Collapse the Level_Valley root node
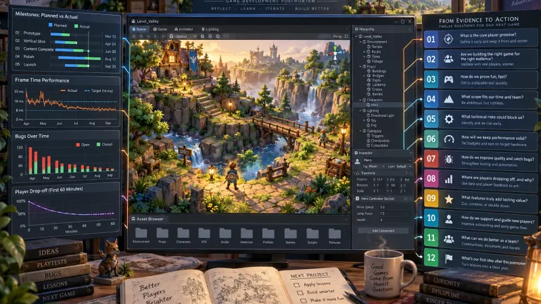Screen dimensions: 541x304 click(x=356, y=36)
